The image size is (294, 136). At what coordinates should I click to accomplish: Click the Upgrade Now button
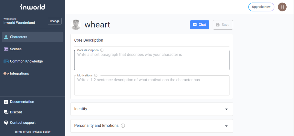[261, 7]
